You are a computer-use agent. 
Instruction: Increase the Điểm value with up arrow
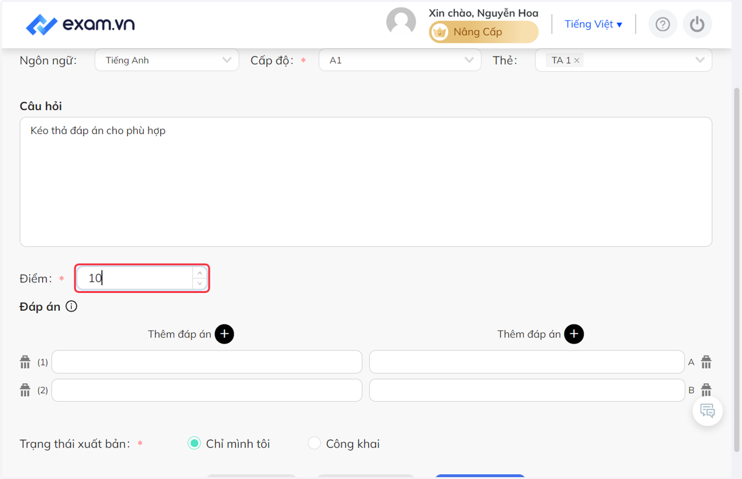click(x=200, y=273)
